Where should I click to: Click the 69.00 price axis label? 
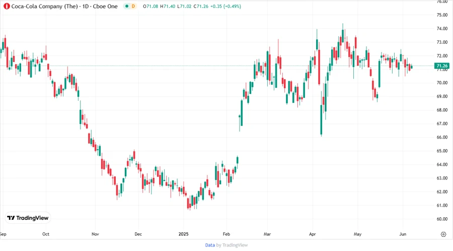point(442,96)
